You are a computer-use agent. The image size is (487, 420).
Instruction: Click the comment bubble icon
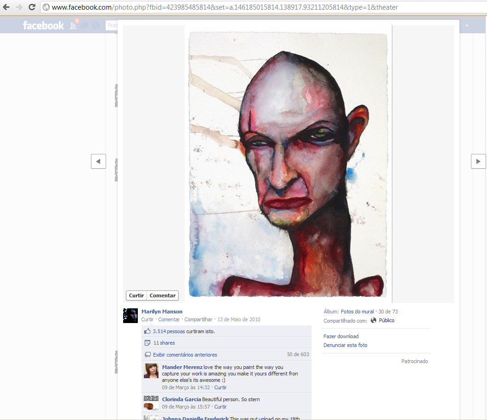pyautogui.click(x=148, y=354)
